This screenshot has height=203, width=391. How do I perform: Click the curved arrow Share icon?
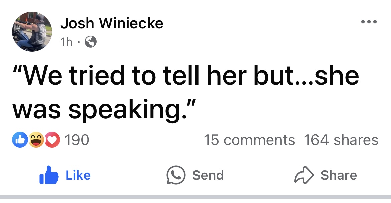pos(304,175)
